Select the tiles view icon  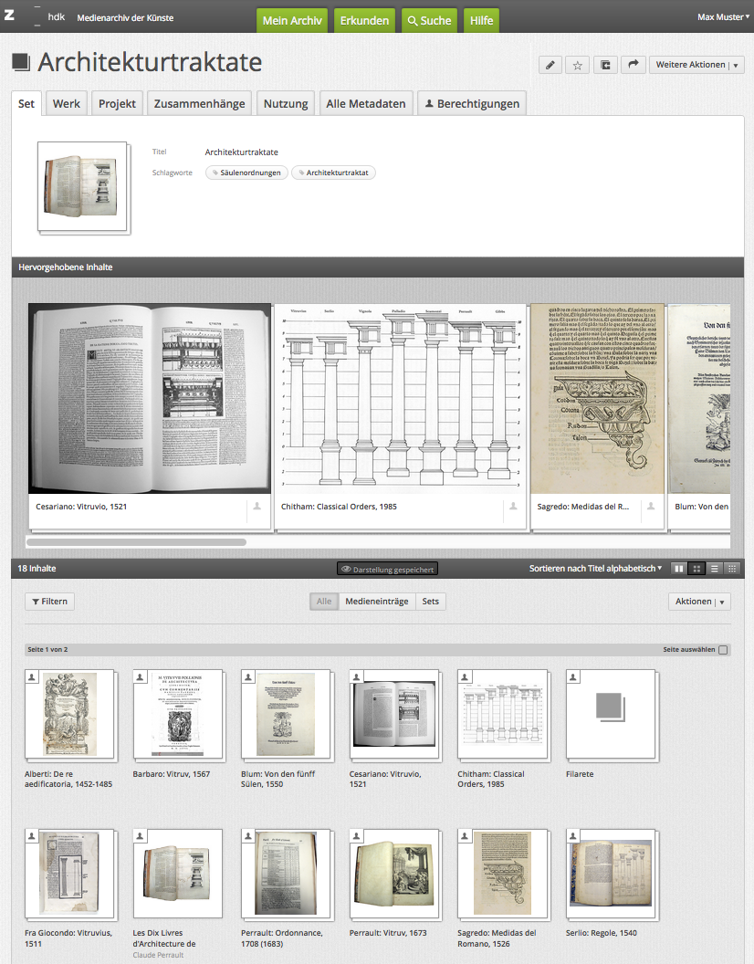pos(679,569)
